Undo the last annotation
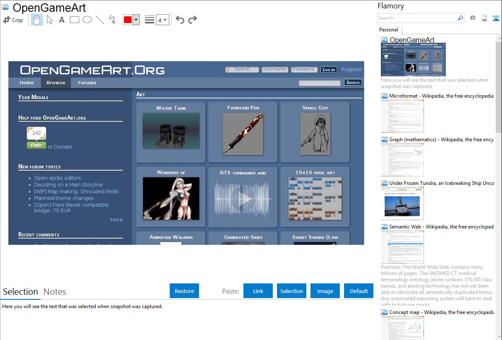 point(180,20)
